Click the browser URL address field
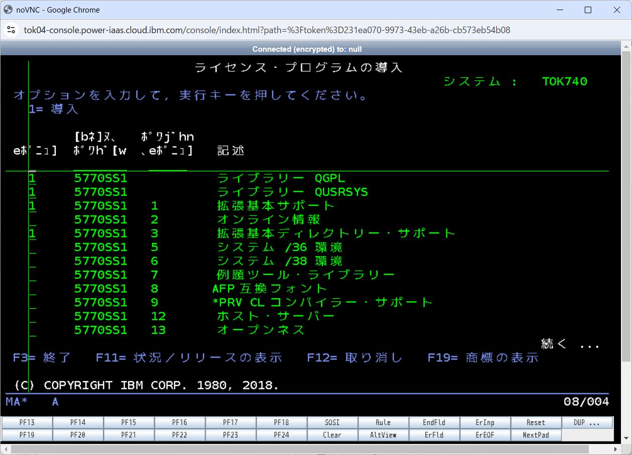 point(267,30)
